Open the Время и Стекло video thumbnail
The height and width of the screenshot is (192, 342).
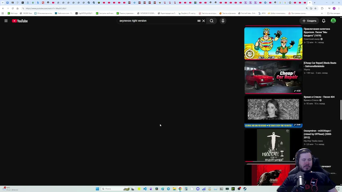coord(273,112)
